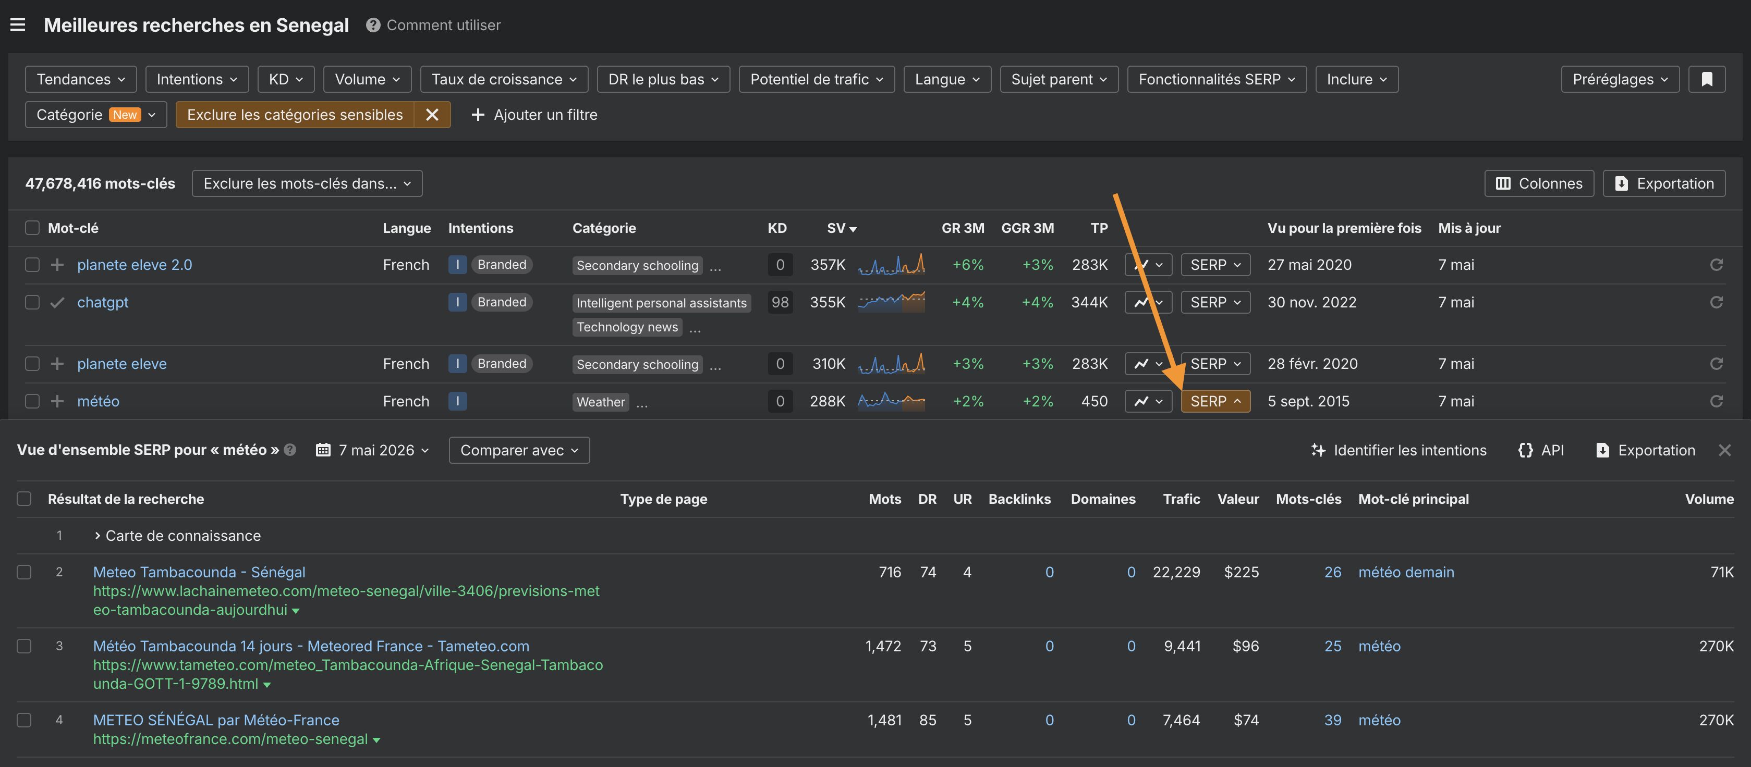Click the 'I' intent badge for météo
The height and width of the screenshot is (767, 1751).
tap(457, 402)
